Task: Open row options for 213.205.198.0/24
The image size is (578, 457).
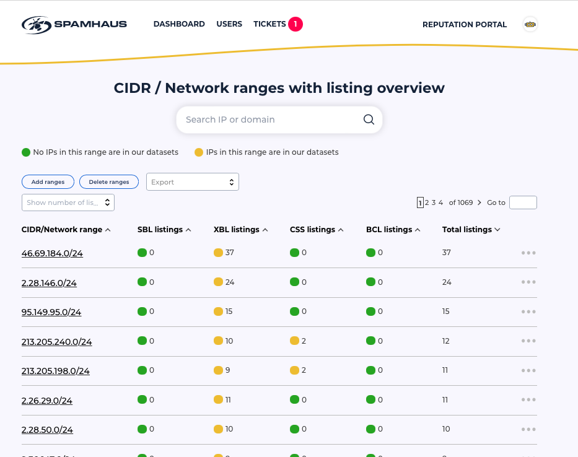Action: coord(528,370)
